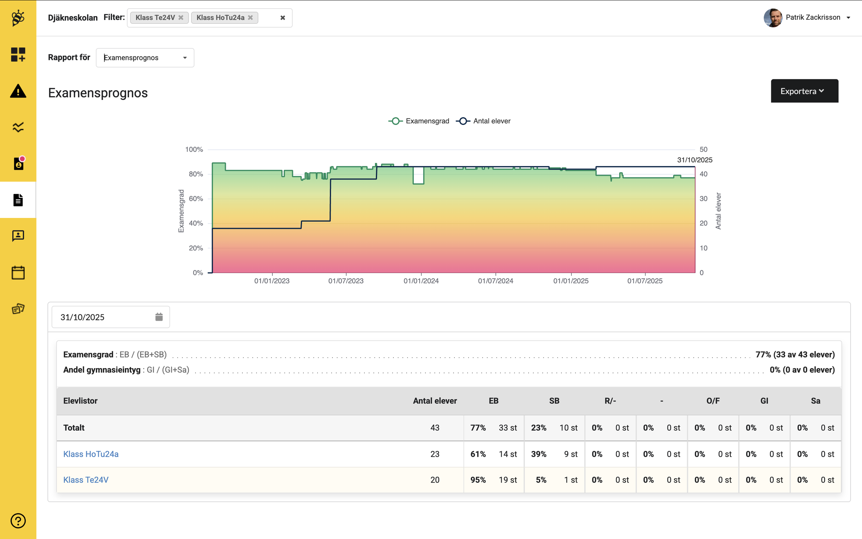The width and height of the screenshot is (862, 539).
Task: Click the 95% EB value for Klass Te24V
Action: [x=478, y=480]
